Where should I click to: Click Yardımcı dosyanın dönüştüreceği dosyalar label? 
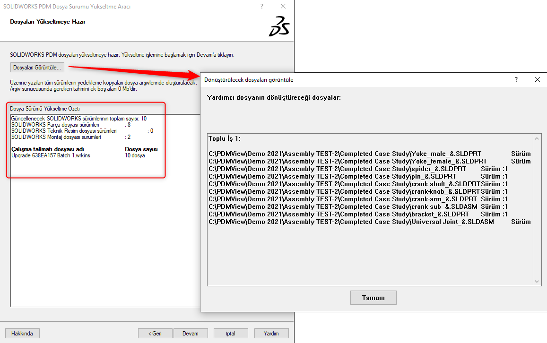274,98
